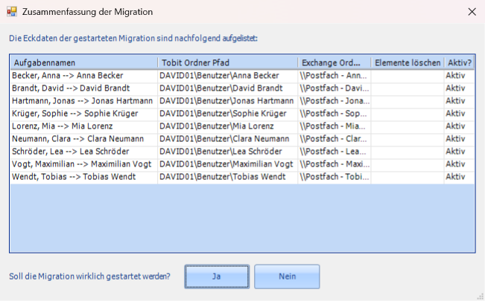This screenshot has height=301, width=485.
Task: Select row Becker, Anna --> Anna Becker
Action: pyautogui.click(x=242, y=76)
